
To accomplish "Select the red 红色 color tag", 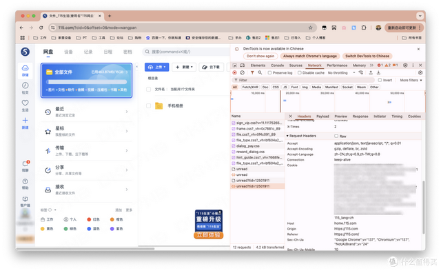I will [93, 219].
